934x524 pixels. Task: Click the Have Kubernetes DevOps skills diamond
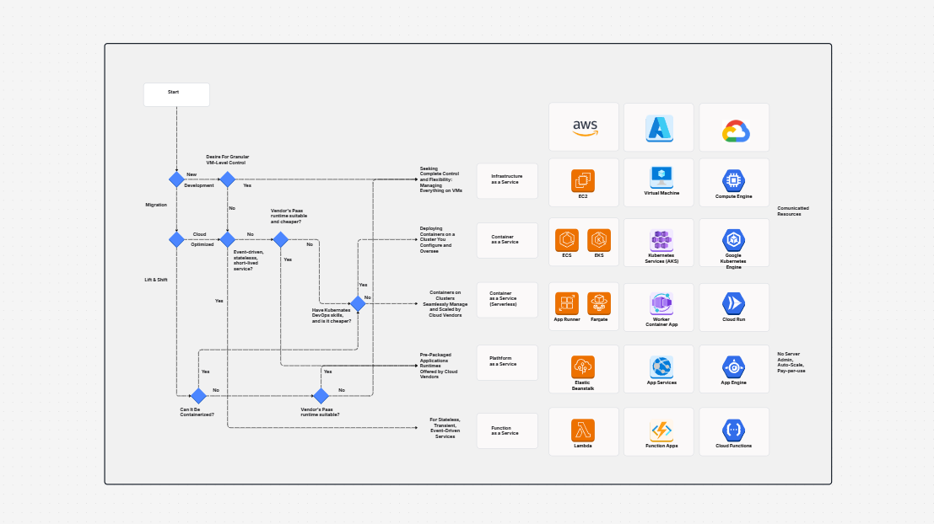click(358, 303)
